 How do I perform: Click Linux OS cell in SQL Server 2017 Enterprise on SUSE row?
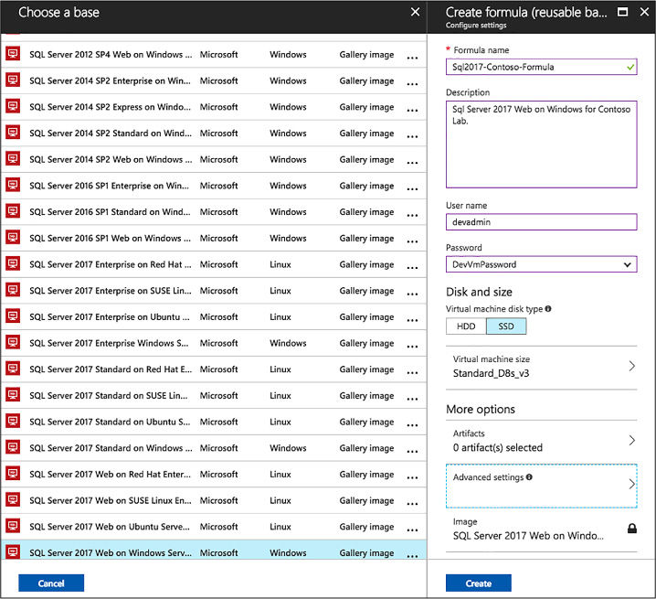[280, 290]
